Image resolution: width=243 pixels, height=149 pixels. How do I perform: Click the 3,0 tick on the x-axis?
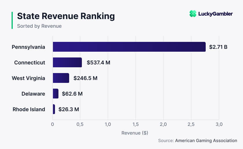(219, 124)
